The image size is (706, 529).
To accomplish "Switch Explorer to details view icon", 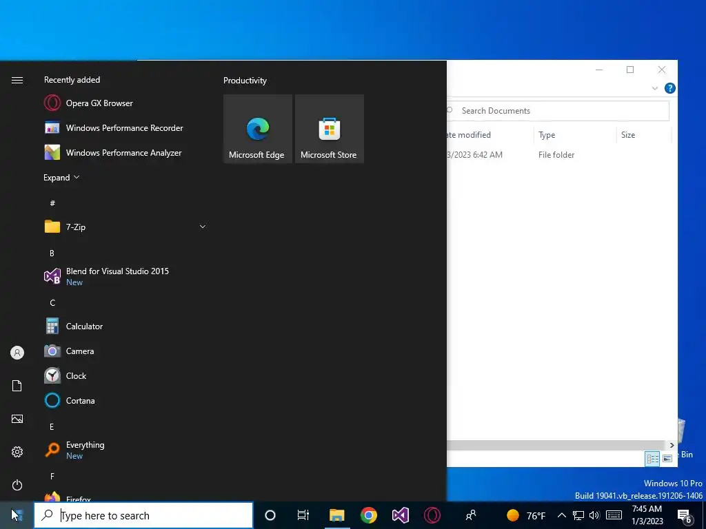I will coord(652,458).
